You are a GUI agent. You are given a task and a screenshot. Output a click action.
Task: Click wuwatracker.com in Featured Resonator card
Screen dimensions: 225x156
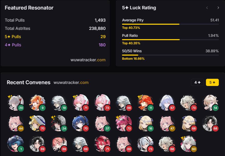click(x=88, y=60)
